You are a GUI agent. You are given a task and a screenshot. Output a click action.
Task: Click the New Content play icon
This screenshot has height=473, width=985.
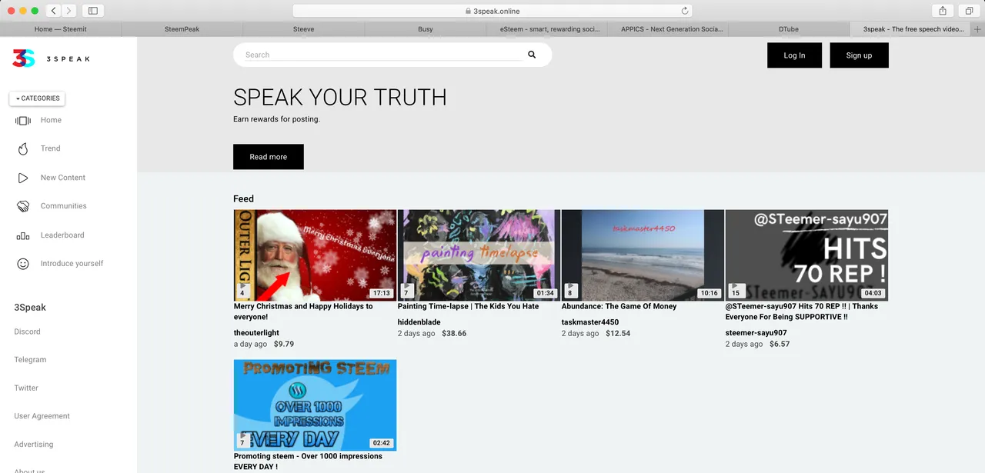click(x=23, y=178)
